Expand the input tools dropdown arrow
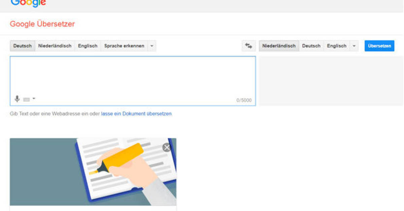404x211 pixels. pyautogui.click(x=34, y=99)
